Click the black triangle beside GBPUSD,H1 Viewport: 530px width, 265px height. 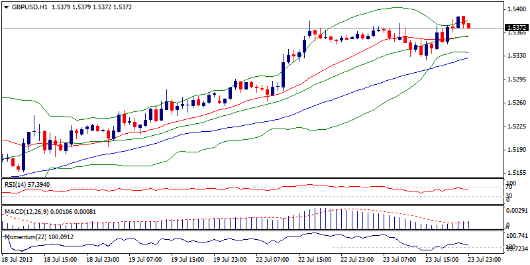(6, 7)
